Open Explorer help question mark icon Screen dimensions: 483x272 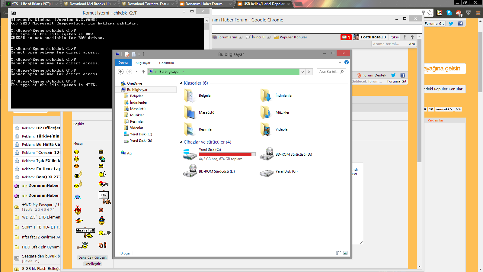coord(347,62)
